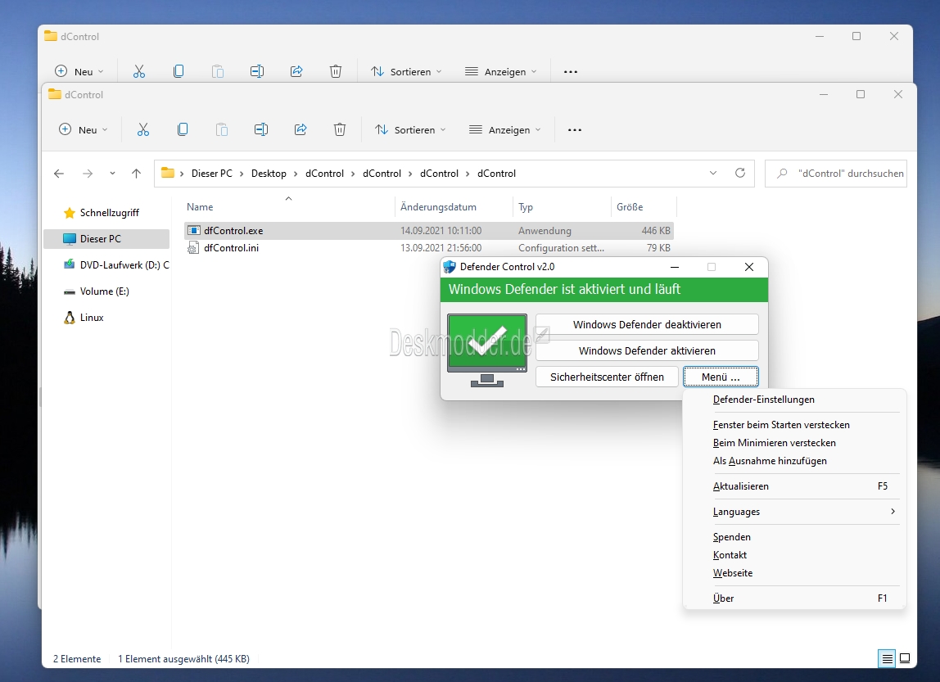Viewport: 940px width, 682px height.
Task: Click the Dieser PC breadcrumb in the address bar
Action: coord(211,174)
